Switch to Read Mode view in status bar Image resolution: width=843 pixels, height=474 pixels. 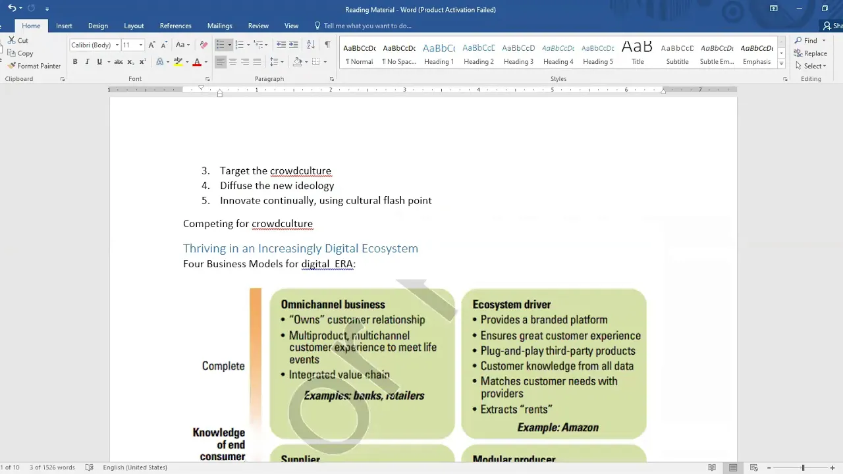point(712,467)
